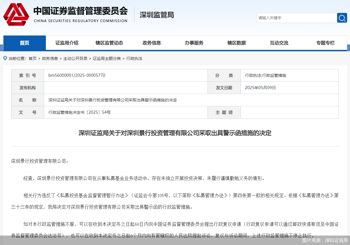Click the paragraph beginning 相关行为违反了
The image size is (350, 245).
pyautogui.click(x=175, y=201)
